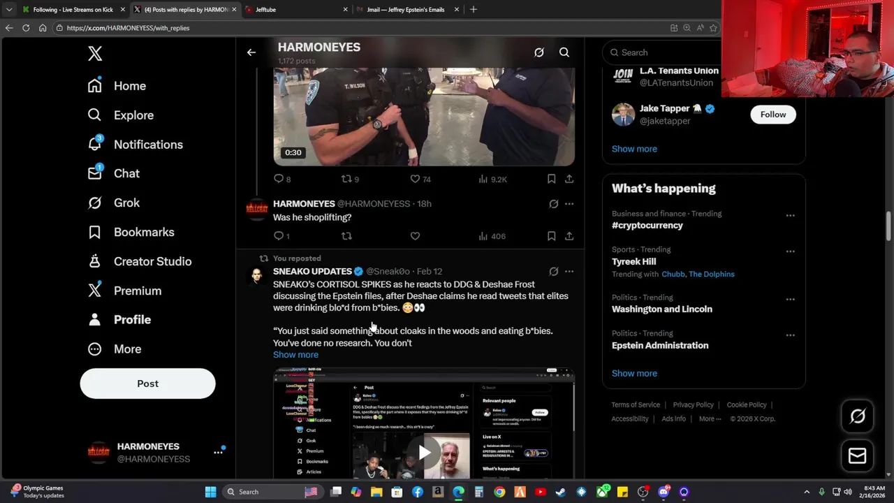Open File Explorer from the taskbar
This screenshot has height=503, width=894.
tap(376, 492)
